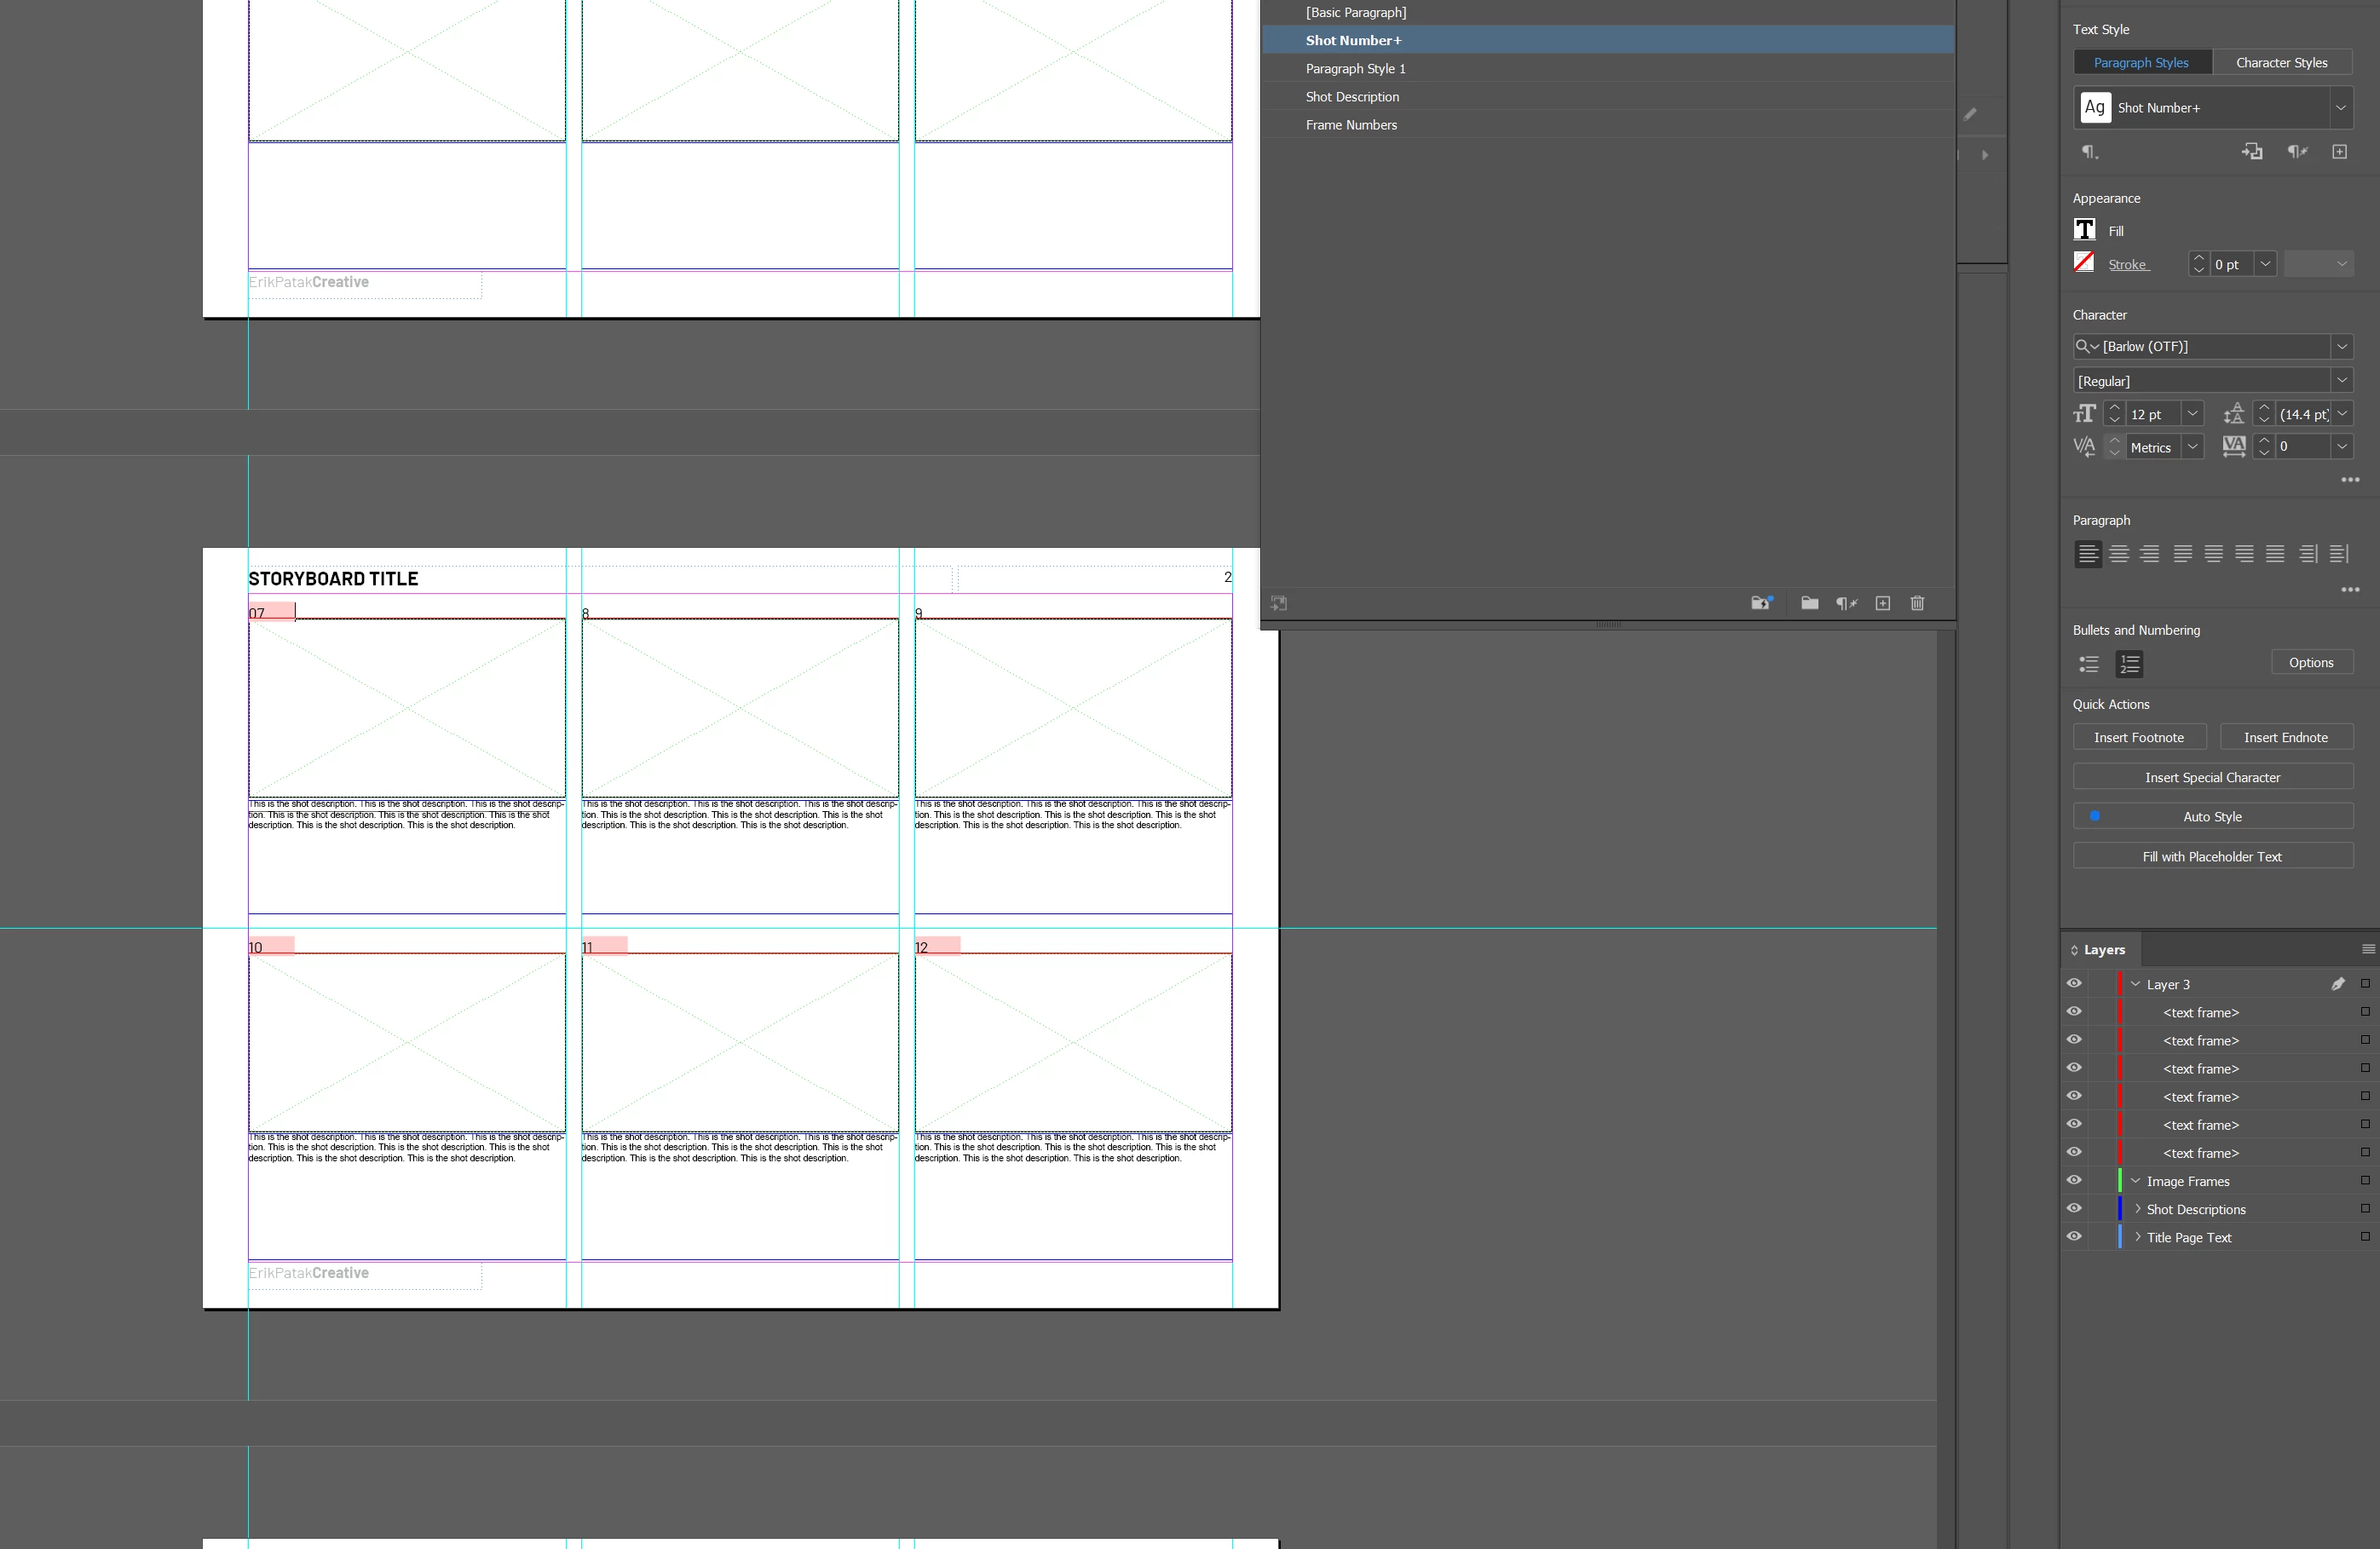2380x1549 pixels.
Task: Select the center align paragraph icon
Action: [2119, 554]
